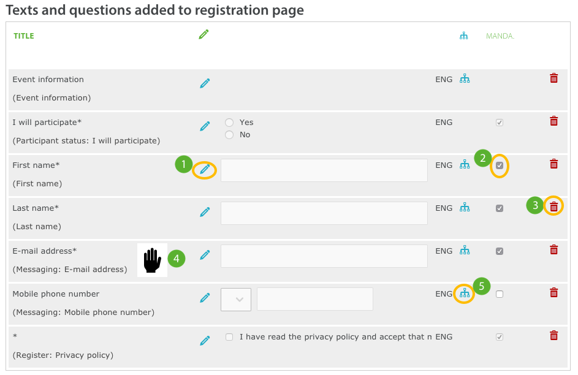Viewport: 578px width, 375px height.
Task: Edit the Mobile phone number question
Action: pos(205,298)
